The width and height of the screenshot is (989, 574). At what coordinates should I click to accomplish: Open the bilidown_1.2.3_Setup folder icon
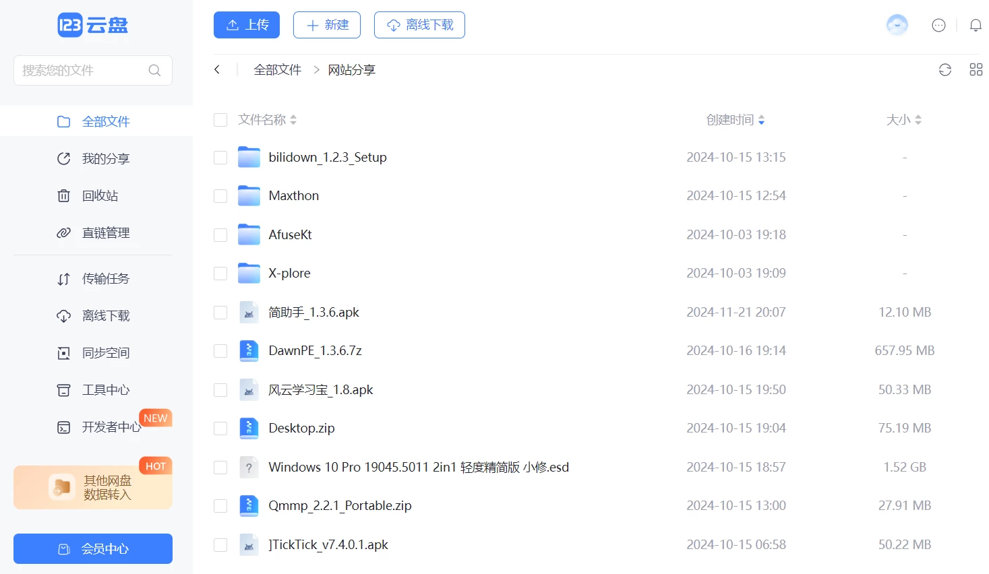[x=249, y=157]
